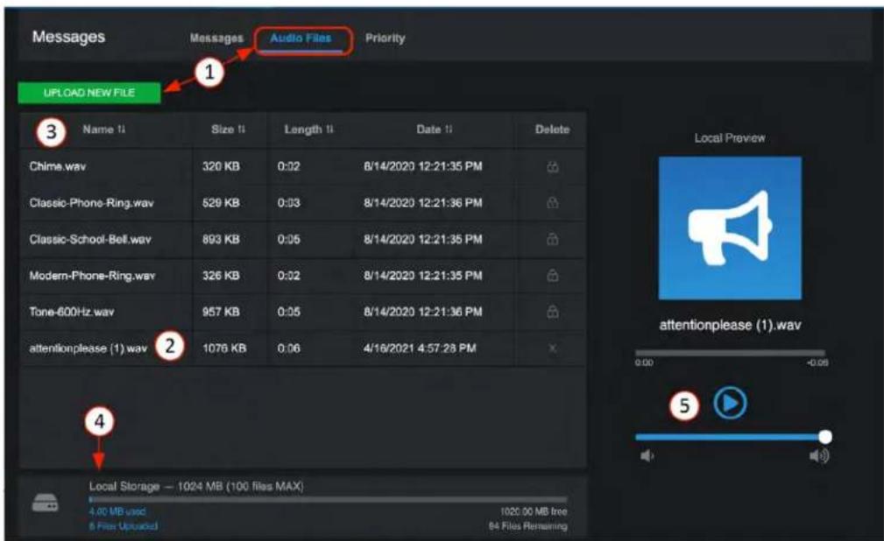
Task: Open the Priority tab
Action: click(385, 39)
